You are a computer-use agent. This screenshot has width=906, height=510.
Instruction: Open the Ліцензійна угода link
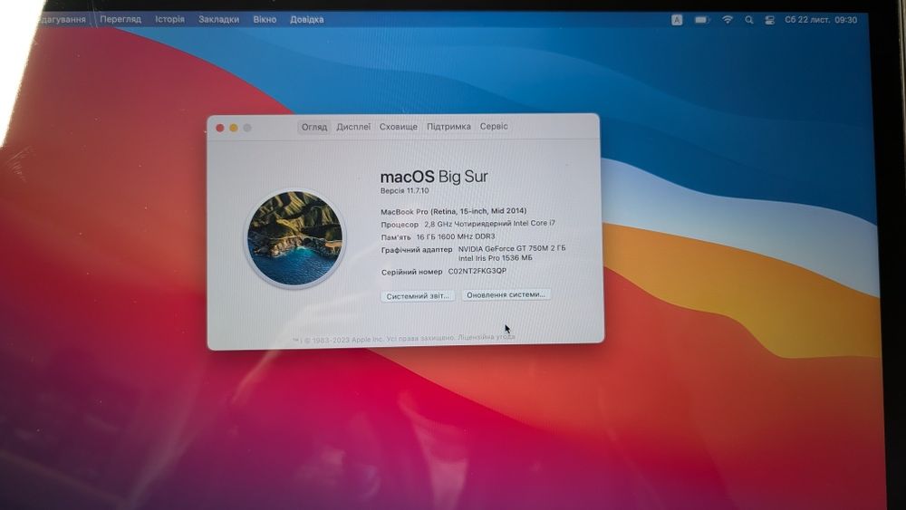[486, 337]
